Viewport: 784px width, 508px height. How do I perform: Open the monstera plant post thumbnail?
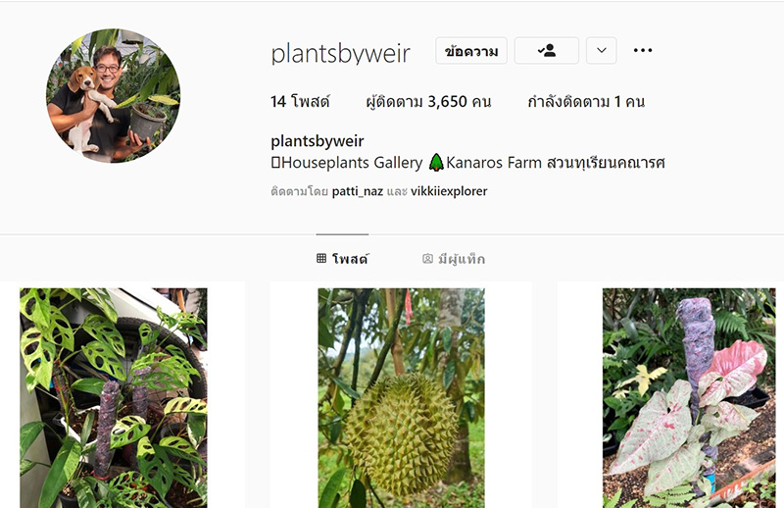tap(114, 398)
